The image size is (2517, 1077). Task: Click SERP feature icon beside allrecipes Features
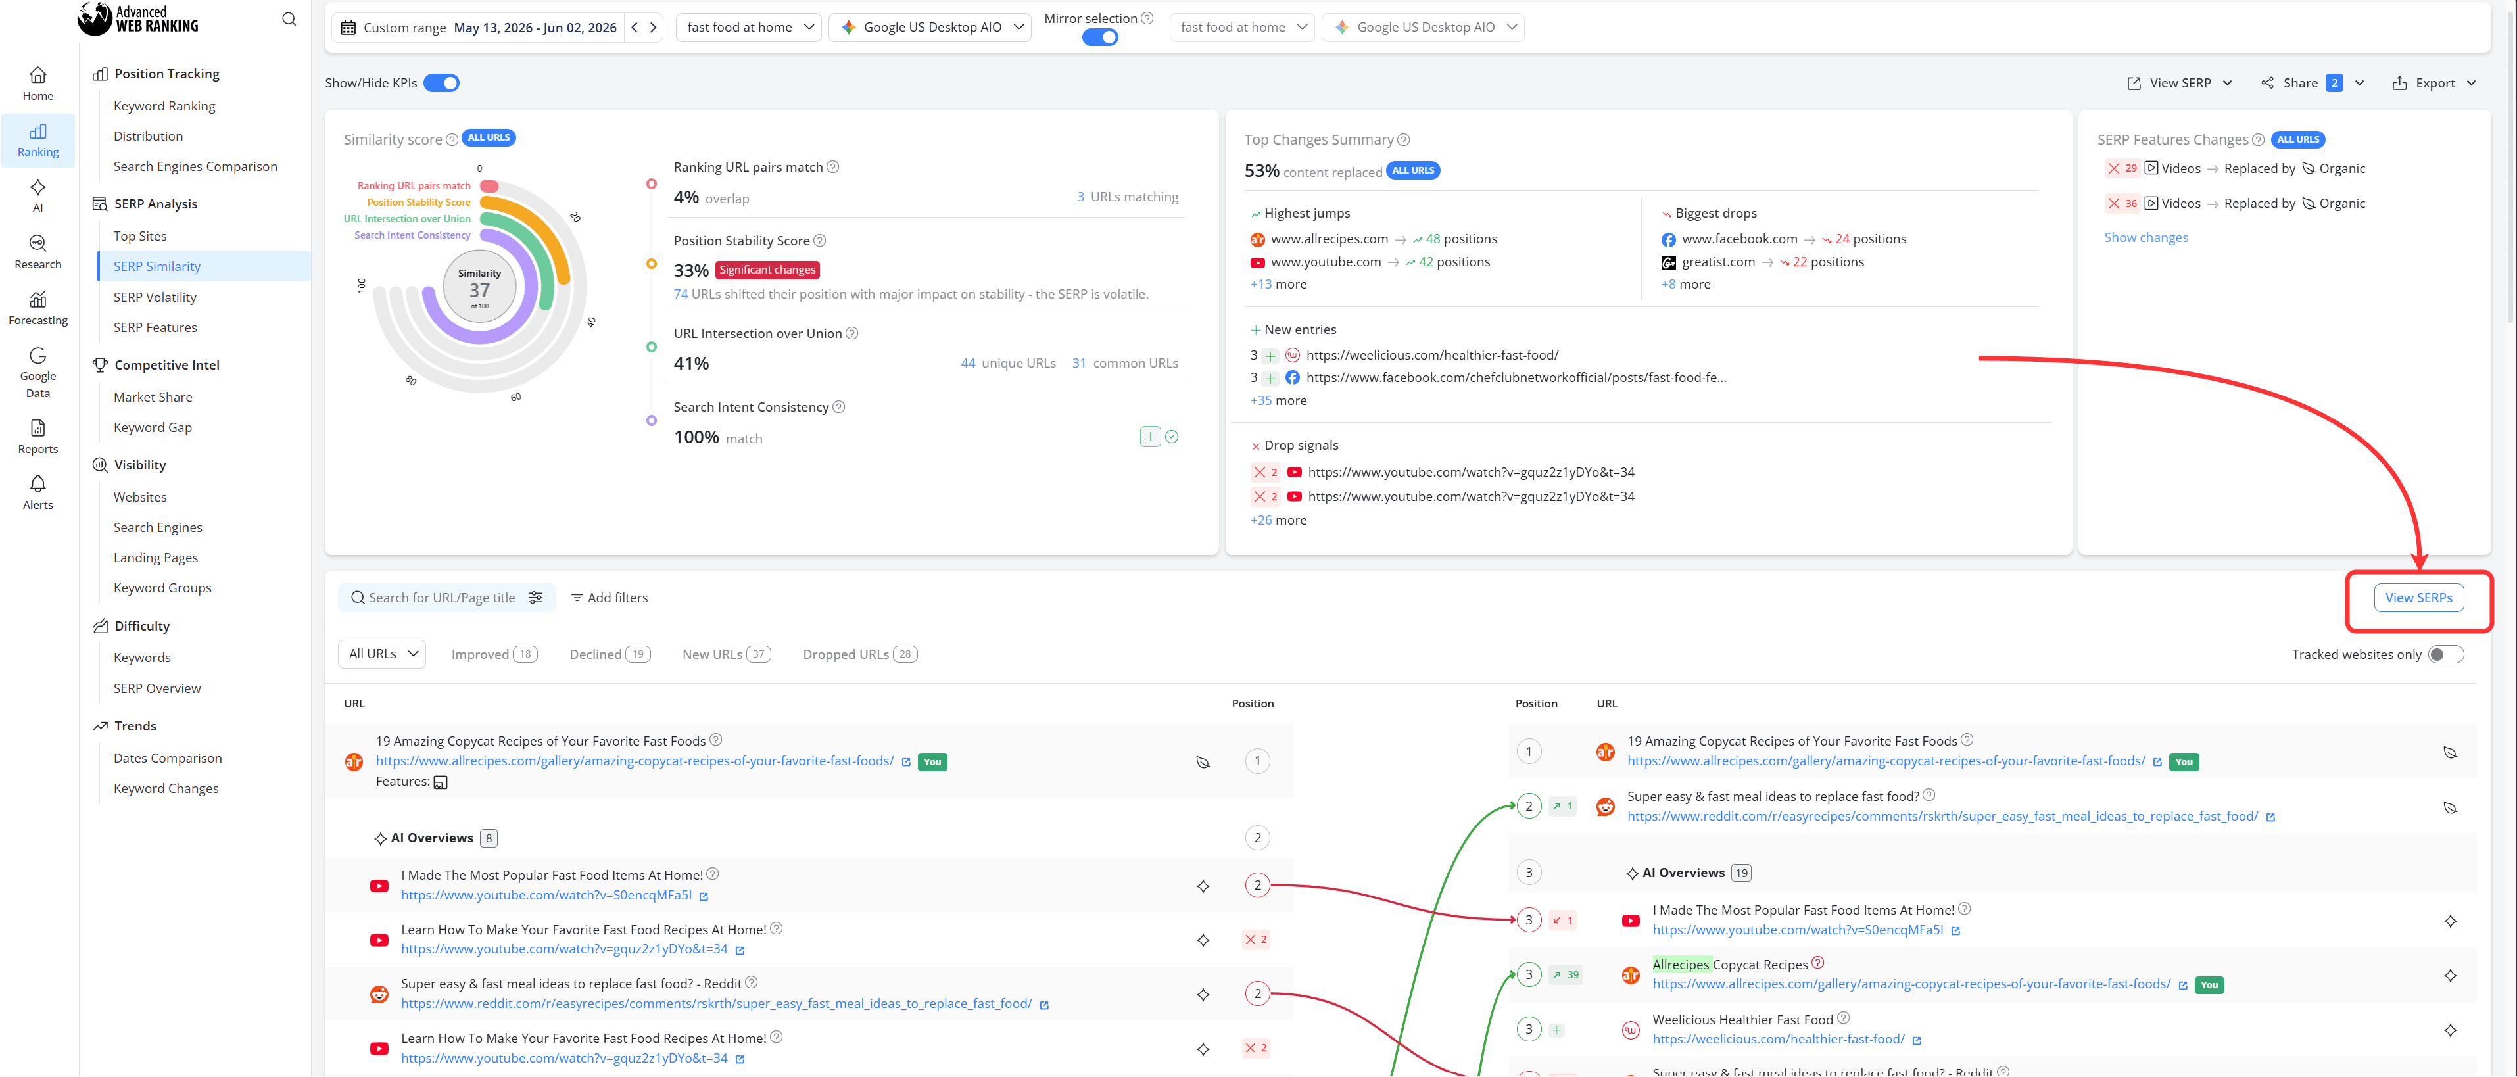[x=441, y=782]
